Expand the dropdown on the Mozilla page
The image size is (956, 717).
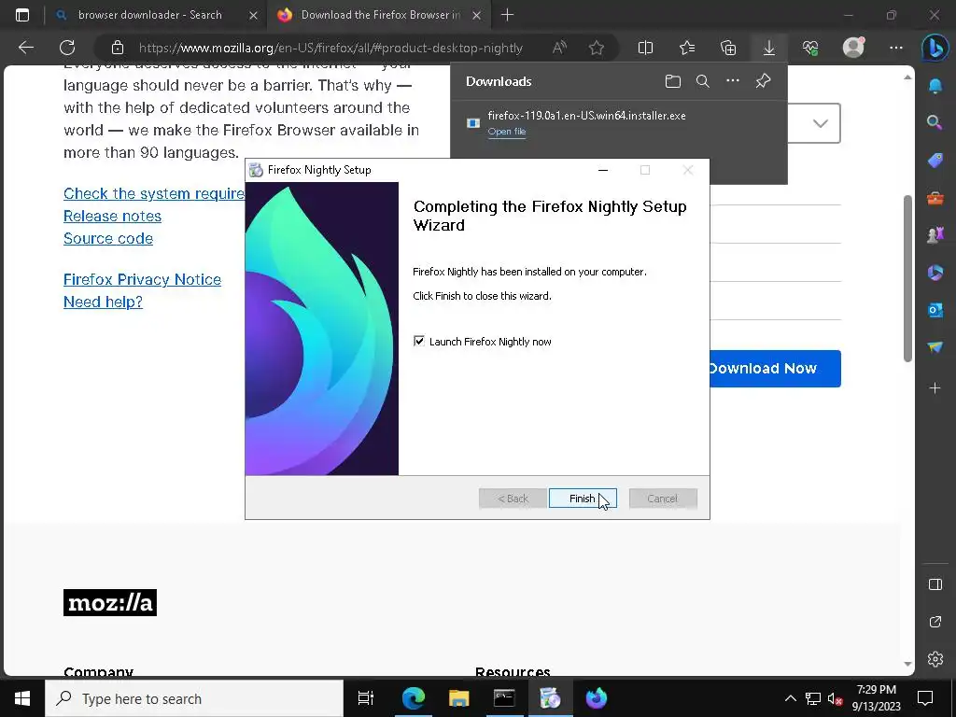coord(820,123)
